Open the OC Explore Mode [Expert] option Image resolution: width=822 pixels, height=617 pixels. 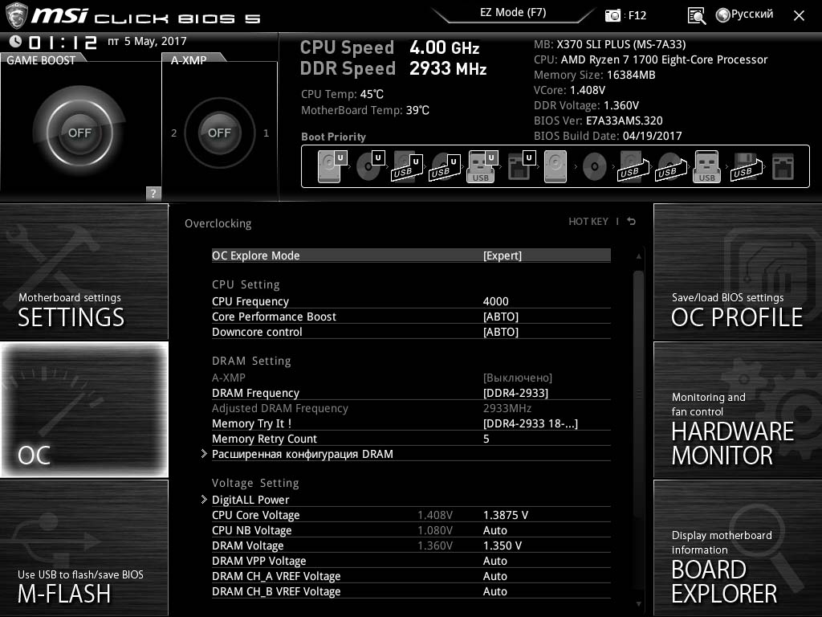[411, 255]
